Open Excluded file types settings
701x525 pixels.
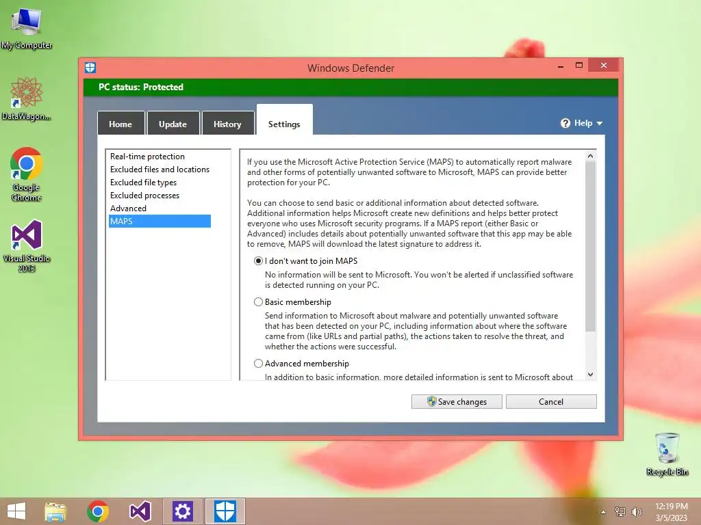(x=143, y=182)
